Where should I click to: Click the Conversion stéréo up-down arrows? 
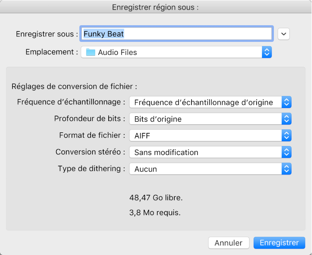(x=286, y=152)
